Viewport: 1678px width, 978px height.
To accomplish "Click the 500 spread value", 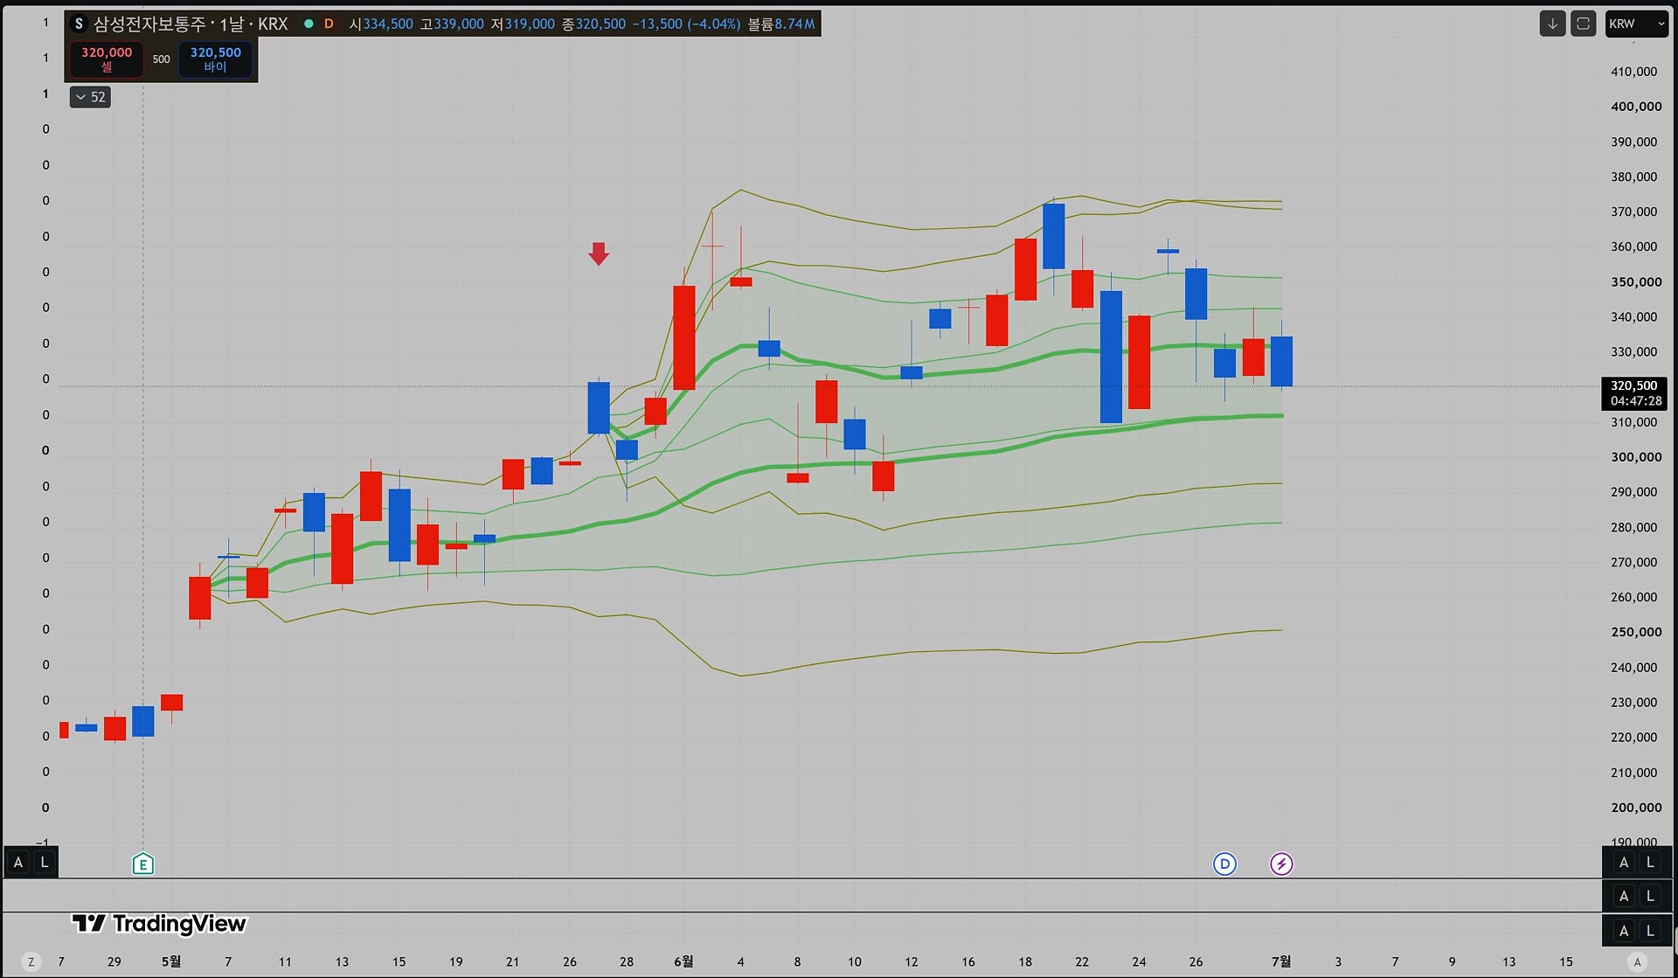I will pos(162,59).
